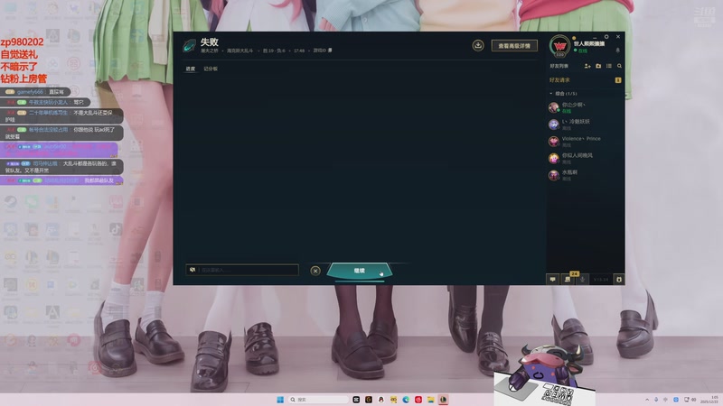The width and height of the screenshot is (723, 406).
Task: Open the QQ penguin taskbar icon
Action: 380,400
